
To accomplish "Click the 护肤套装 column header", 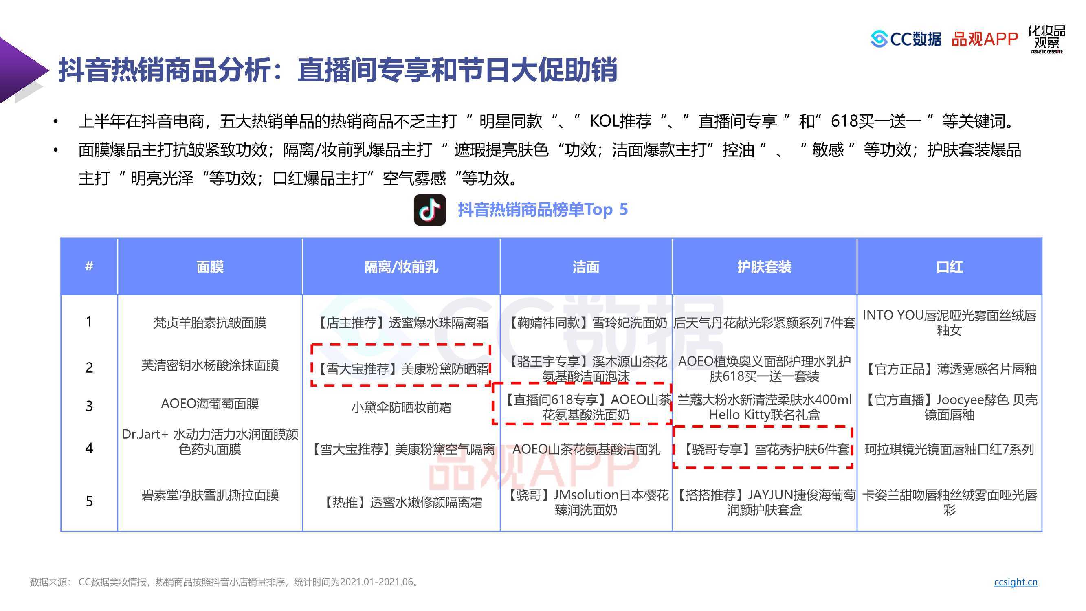I will pos(764,266).
